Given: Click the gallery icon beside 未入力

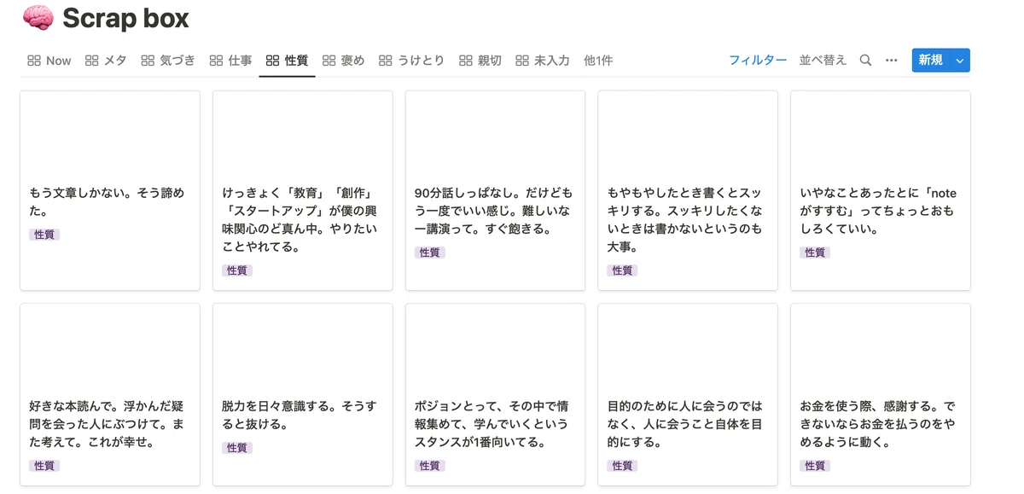Looking at the screenshot, I should point(522,61).
